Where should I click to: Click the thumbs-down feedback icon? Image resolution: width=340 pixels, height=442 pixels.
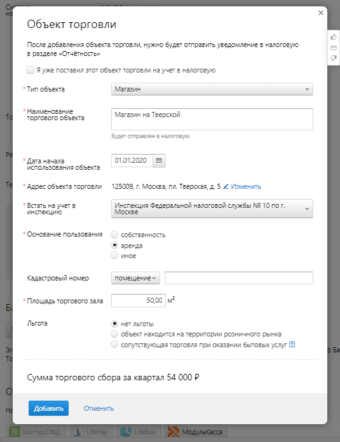coord(334,58)
